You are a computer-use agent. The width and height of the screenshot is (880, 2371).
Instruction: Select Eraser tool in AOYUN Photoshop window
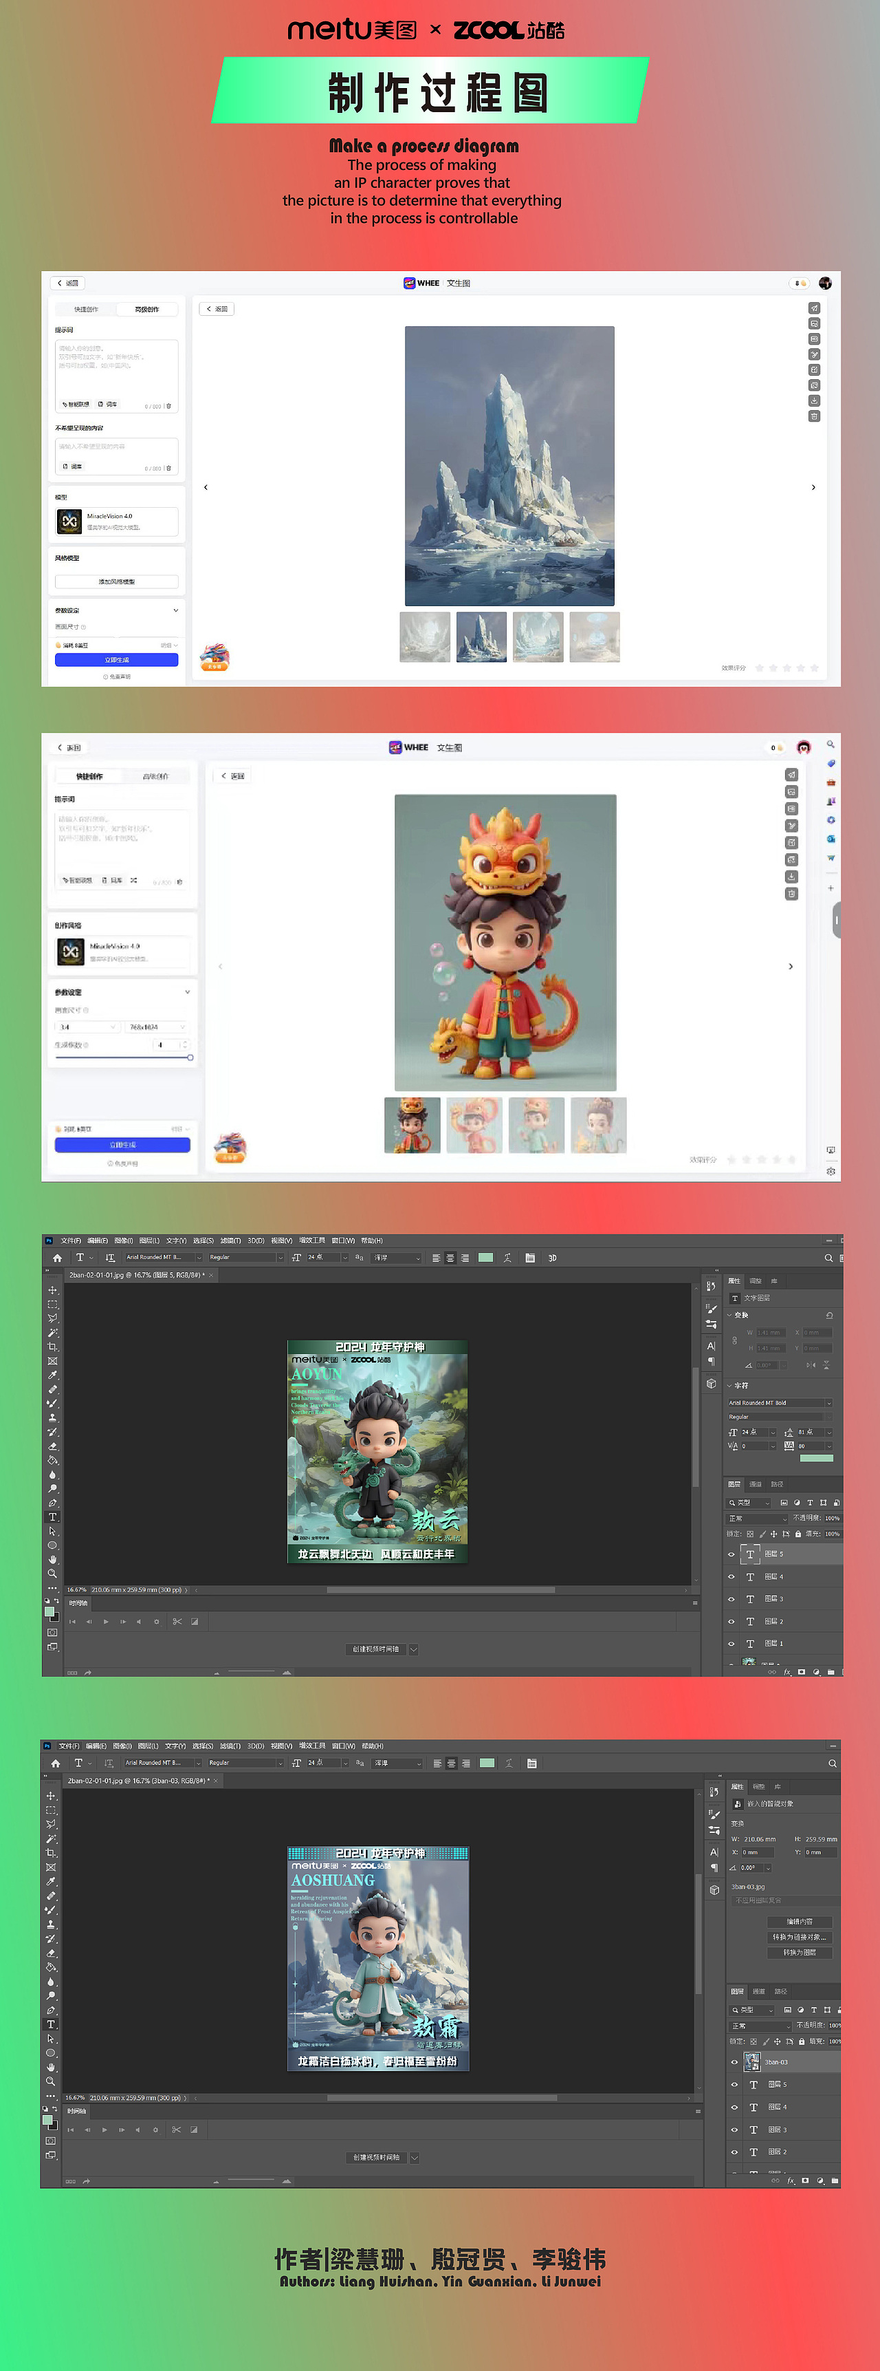click(x=52, y=1446)
